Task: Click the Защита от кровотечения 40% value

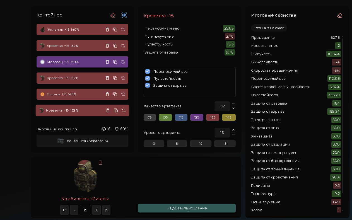Action: [336, 177]
